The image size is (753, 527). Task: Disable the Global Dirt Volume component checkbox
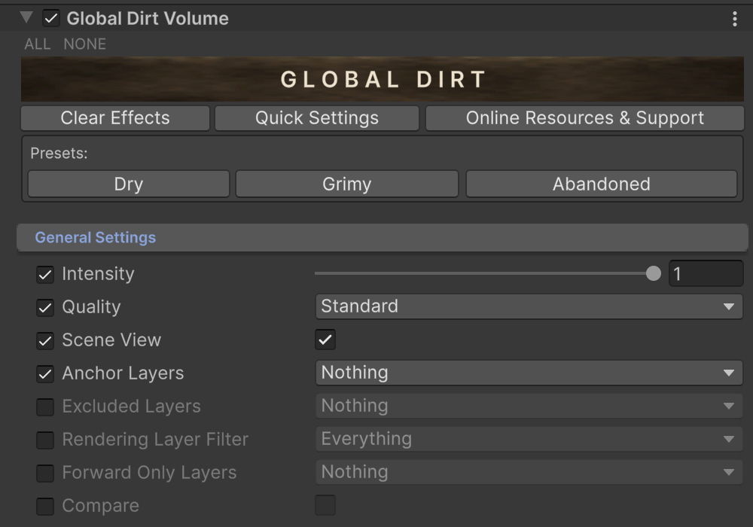click(51, 19)
